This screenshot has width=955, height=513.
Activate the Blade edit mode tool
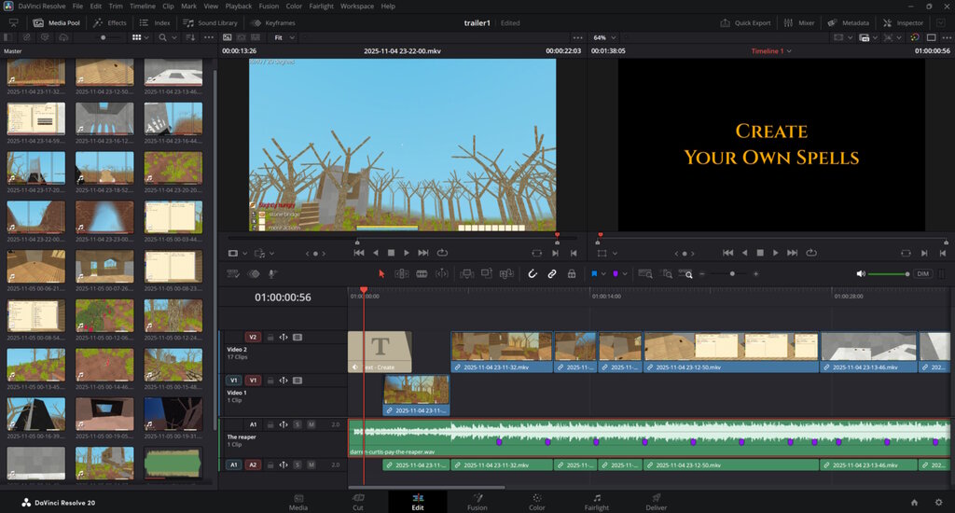click(x=442, y=274)
